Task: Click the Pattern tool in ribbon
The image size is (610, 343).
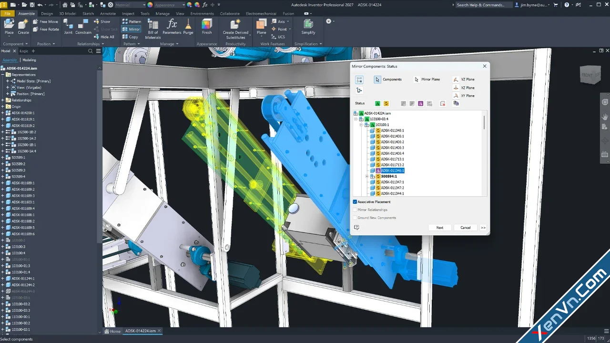Action: (x=132, y=21)
